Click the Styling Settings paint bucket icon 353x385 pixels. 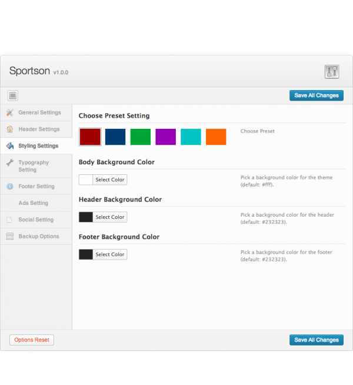[10, 146]
